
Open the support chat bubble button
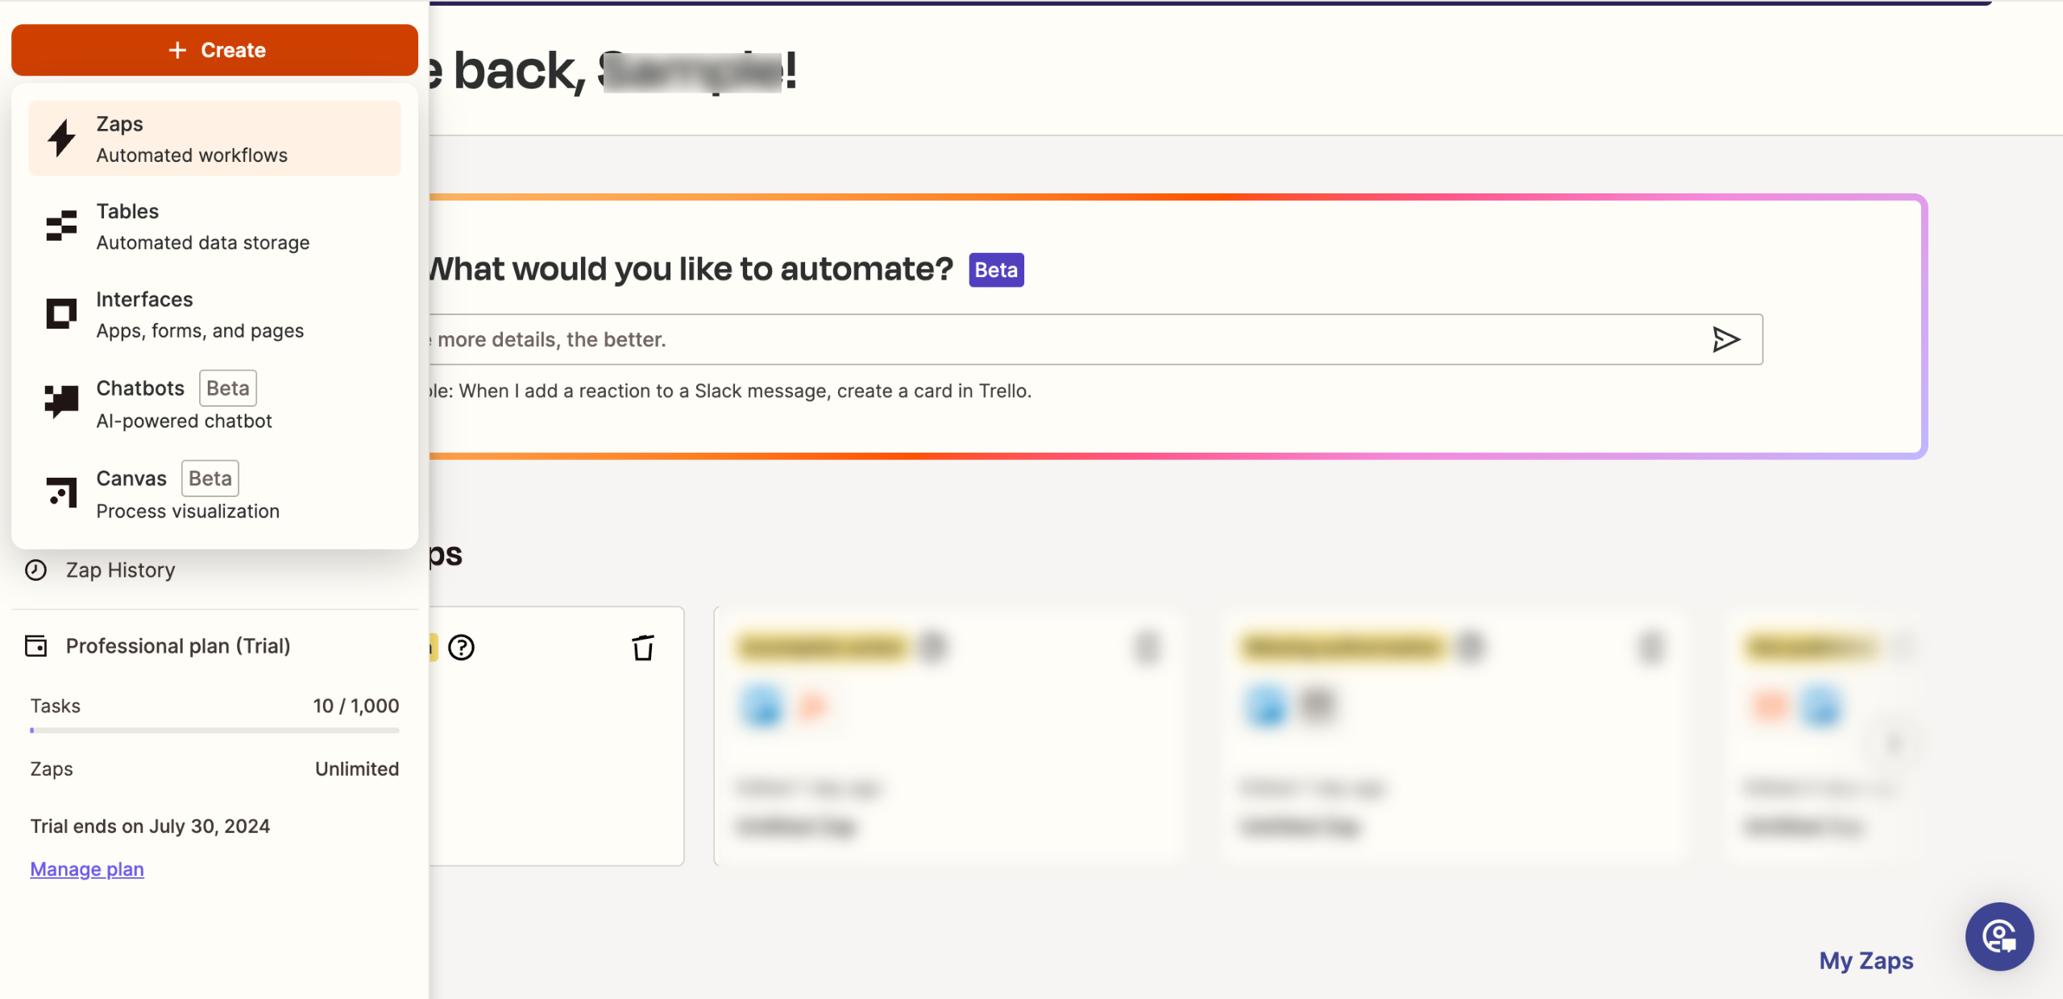click(x=1999, y=936)
